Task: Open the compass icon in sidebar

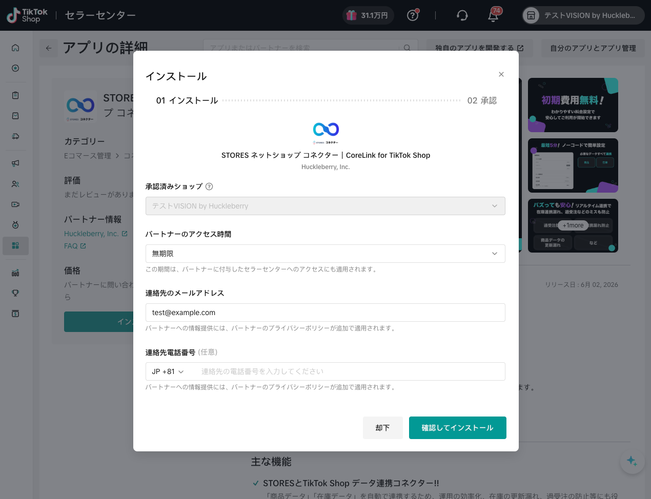Action: coord(15,68)
